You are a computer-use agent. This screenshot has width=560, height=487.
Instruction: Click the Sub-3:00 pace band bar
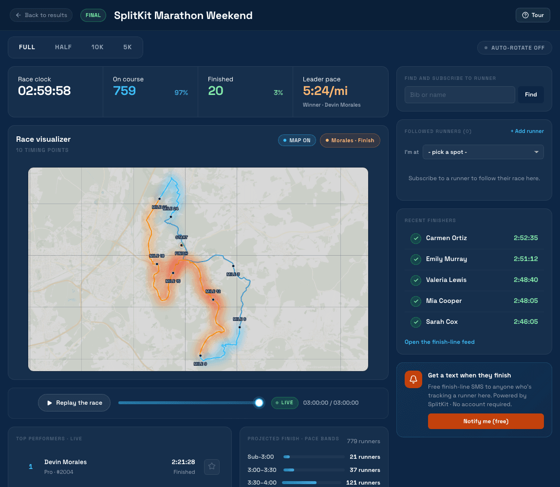pos(314,457)
